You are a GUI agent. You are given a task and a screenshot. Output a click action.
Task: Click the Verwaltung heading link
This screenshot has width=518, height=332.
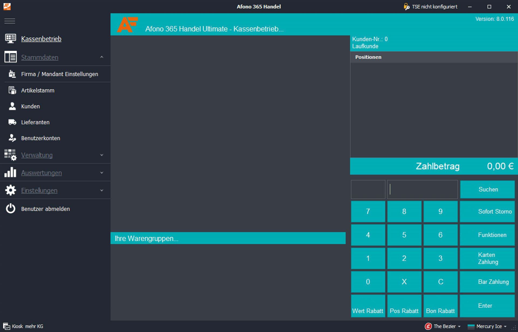click(x=37, y=155)
